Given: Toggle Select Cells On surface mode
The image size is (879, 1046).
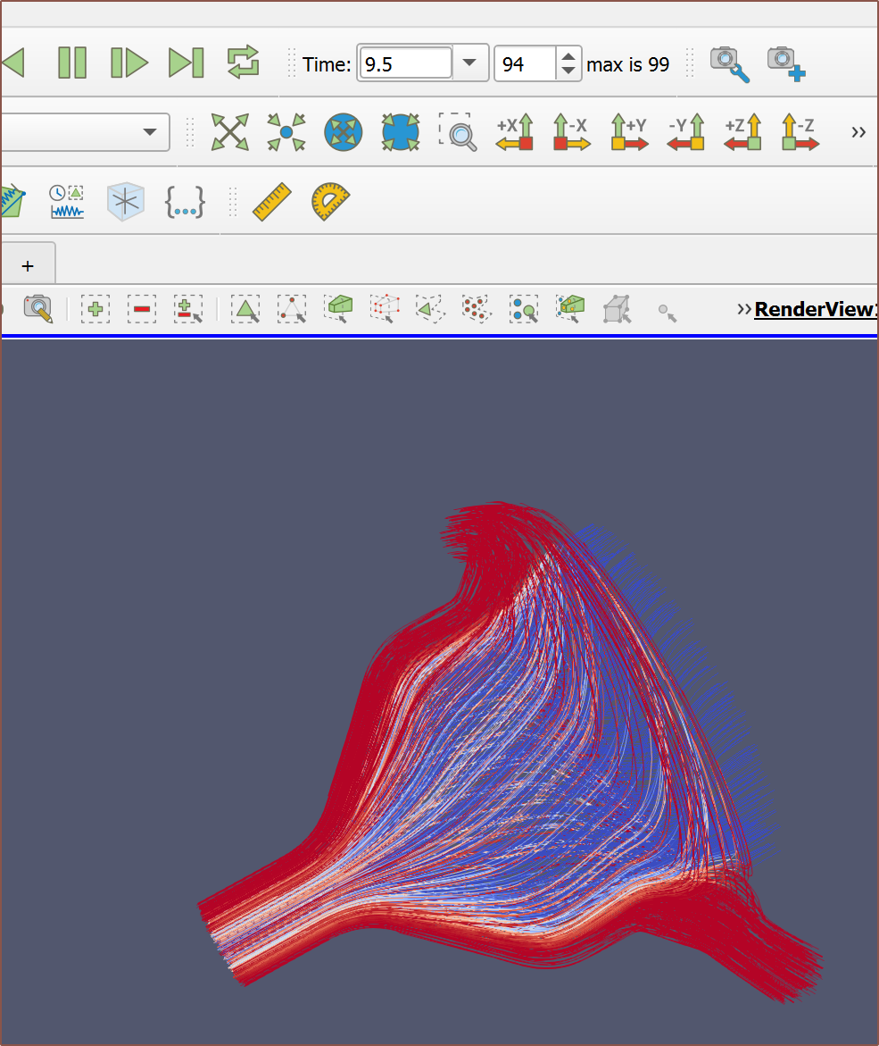Looking at the screenshot, I should click(245, 309).
